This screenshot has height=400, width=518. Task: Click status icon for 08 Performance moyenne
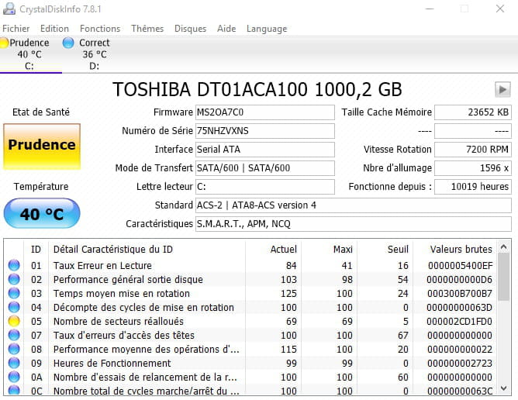[14, 349]
